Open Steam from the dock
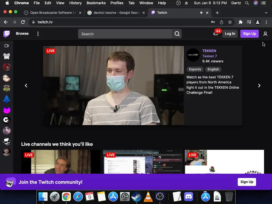Viewport: 272px width, 204px height. (136, 197)
